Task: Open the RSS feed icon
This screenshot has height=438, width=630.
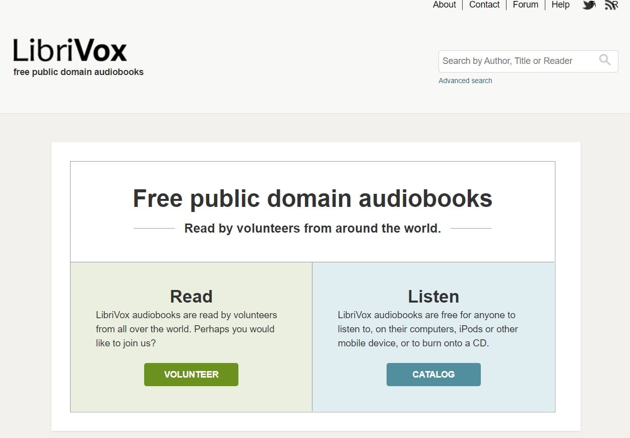Action: click(611, 5)
